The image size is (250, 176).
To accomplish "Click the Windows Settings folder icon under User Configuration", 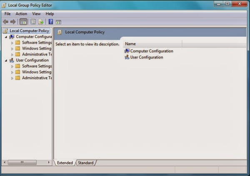I will point(17,72).
